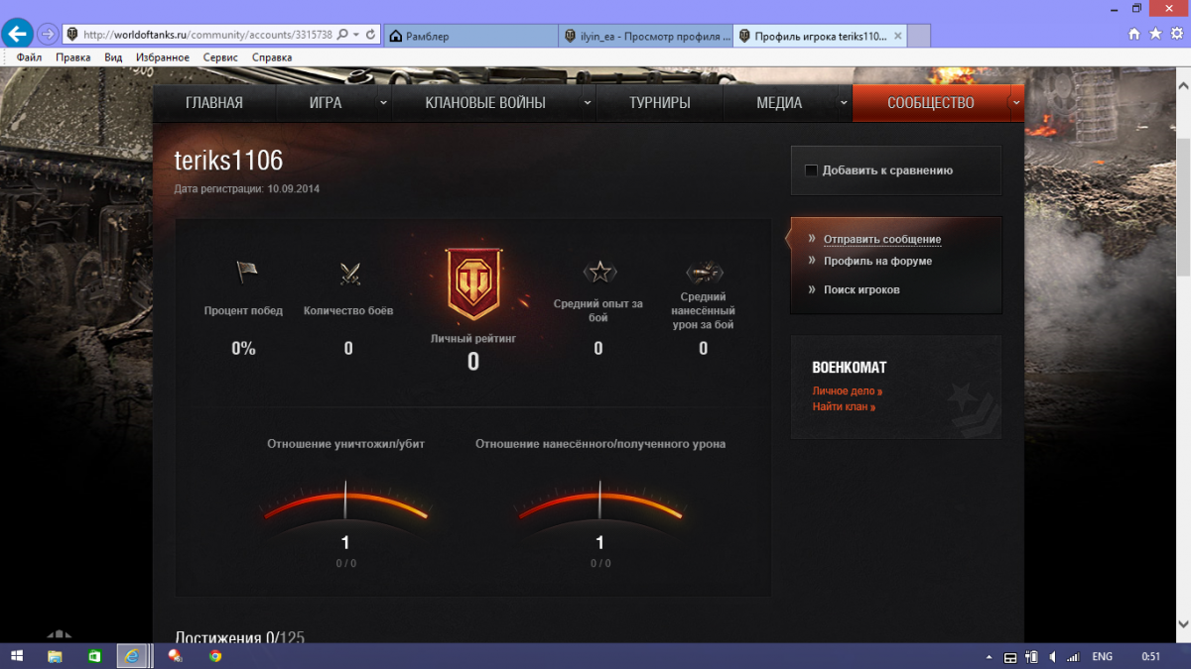Click the average experience star icon
Screen dimensions: 1191x669
599,271
